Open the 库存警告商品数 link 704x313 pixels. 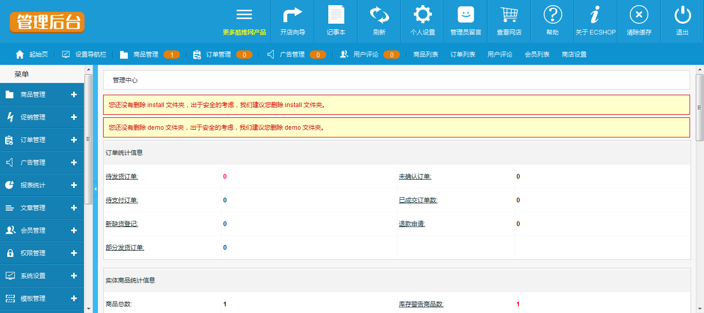tap(421, 304)
